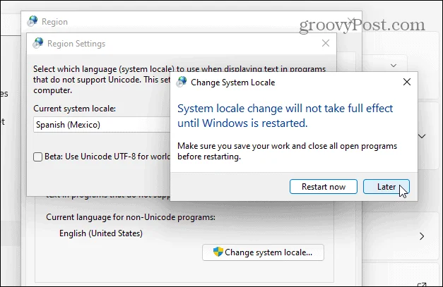Click the Current system locale label
Image resolution: width=443 pixels, height=287 pixels.
75,109
